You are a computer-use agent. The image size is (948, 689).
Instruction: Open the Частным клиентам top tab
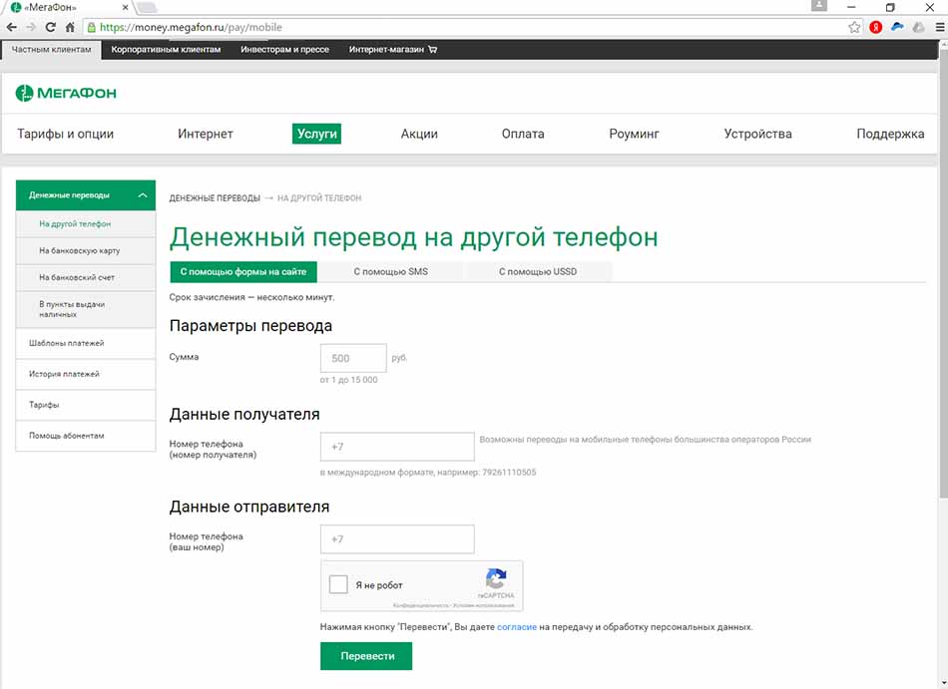pyautogui.click(x=51, y=50)
